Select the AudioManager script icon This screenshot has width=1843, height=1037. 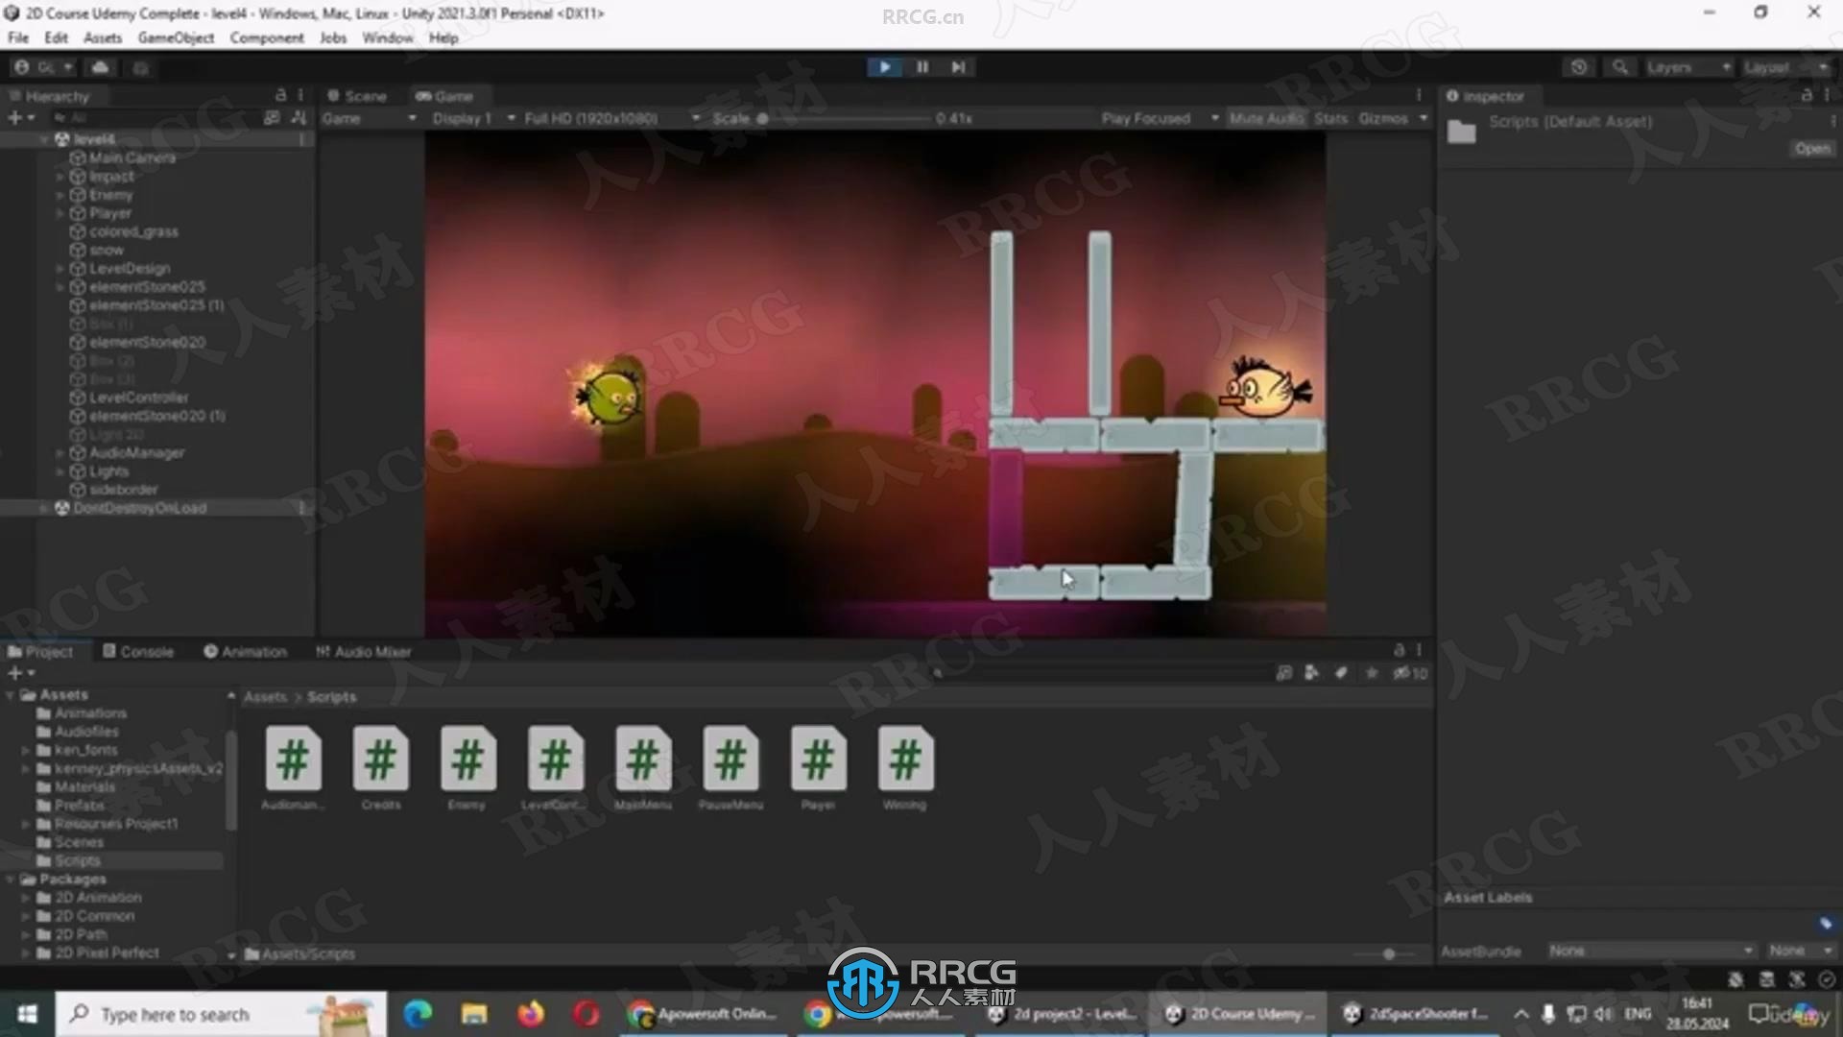click(293, 760)
